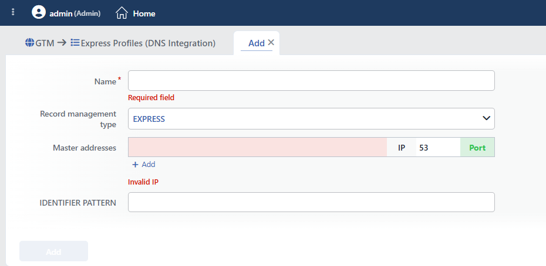The width and height of the screenshot is (546, 266).
Task: Click the Name field label
Action: (105, 81)
